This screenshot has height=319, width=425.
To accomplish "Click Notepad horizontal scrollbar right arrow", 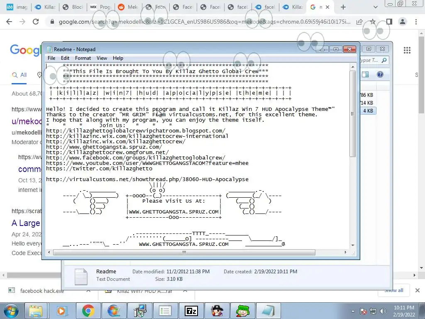I will [x=345, y=253].
